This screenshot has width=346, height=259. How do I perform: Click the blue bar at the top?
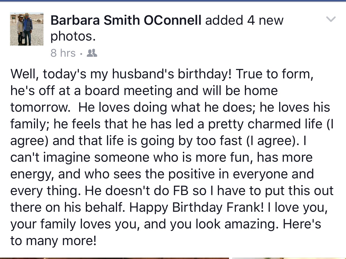173,1
